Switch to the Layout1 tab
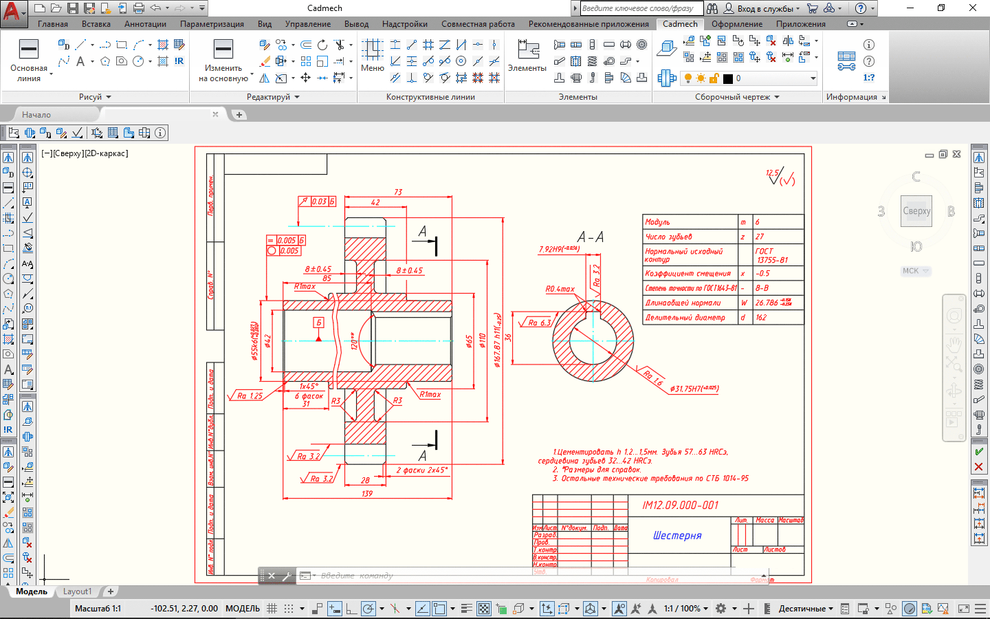 click(77, 591)
